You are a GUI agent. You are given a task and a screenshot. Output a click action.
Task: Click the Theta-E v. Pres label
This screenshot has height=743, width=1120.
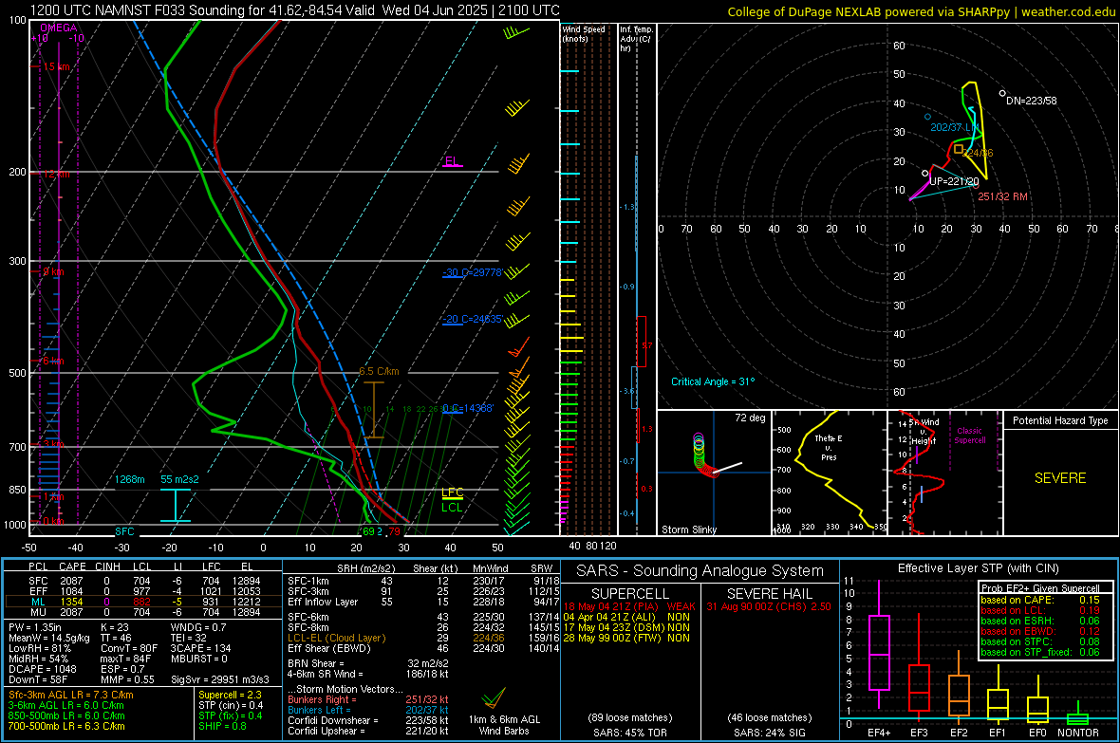[829, 447]
